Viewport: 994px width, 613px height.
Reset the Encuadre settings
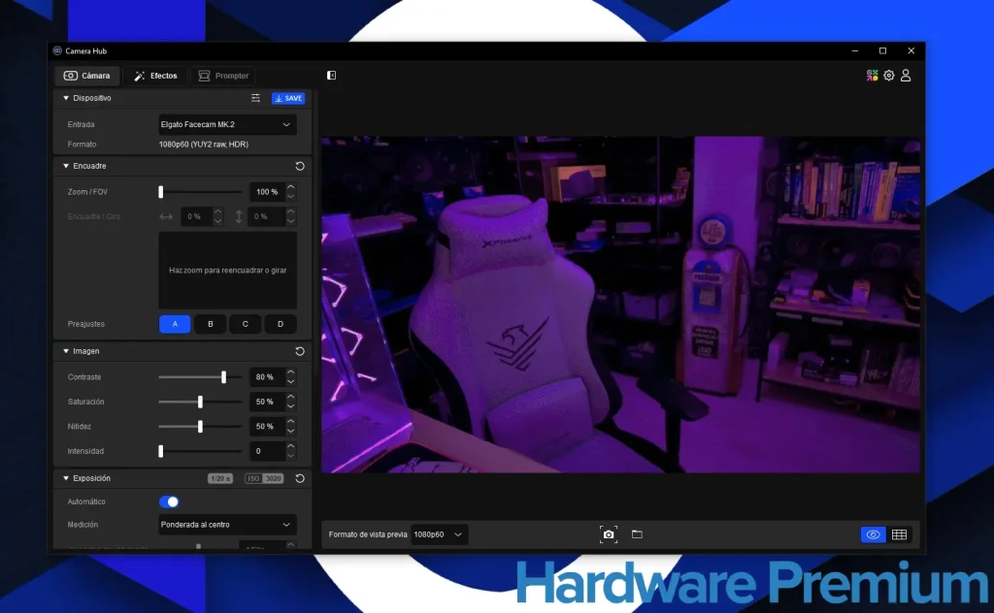(300, 166)
